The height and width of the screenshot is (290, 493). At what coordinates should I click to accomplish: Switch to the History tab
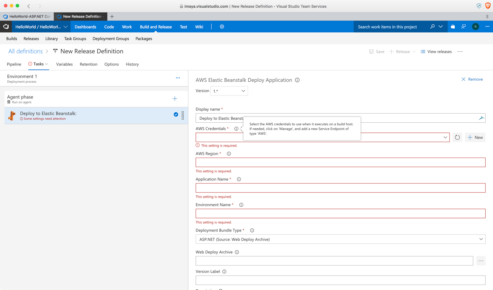(132, 64)
